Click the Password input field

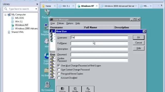[99, 54]
